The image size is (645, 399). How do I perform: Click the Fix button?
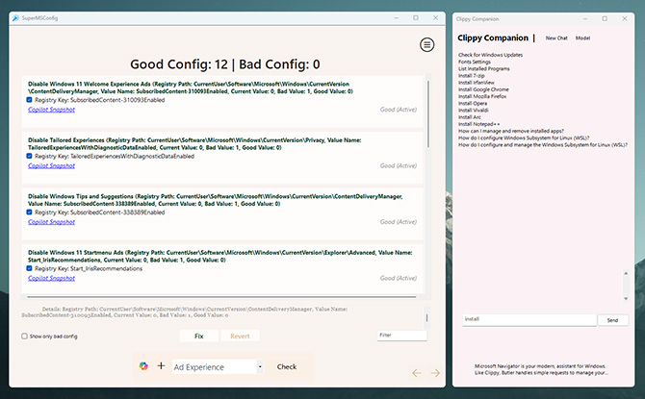(199, 337)
